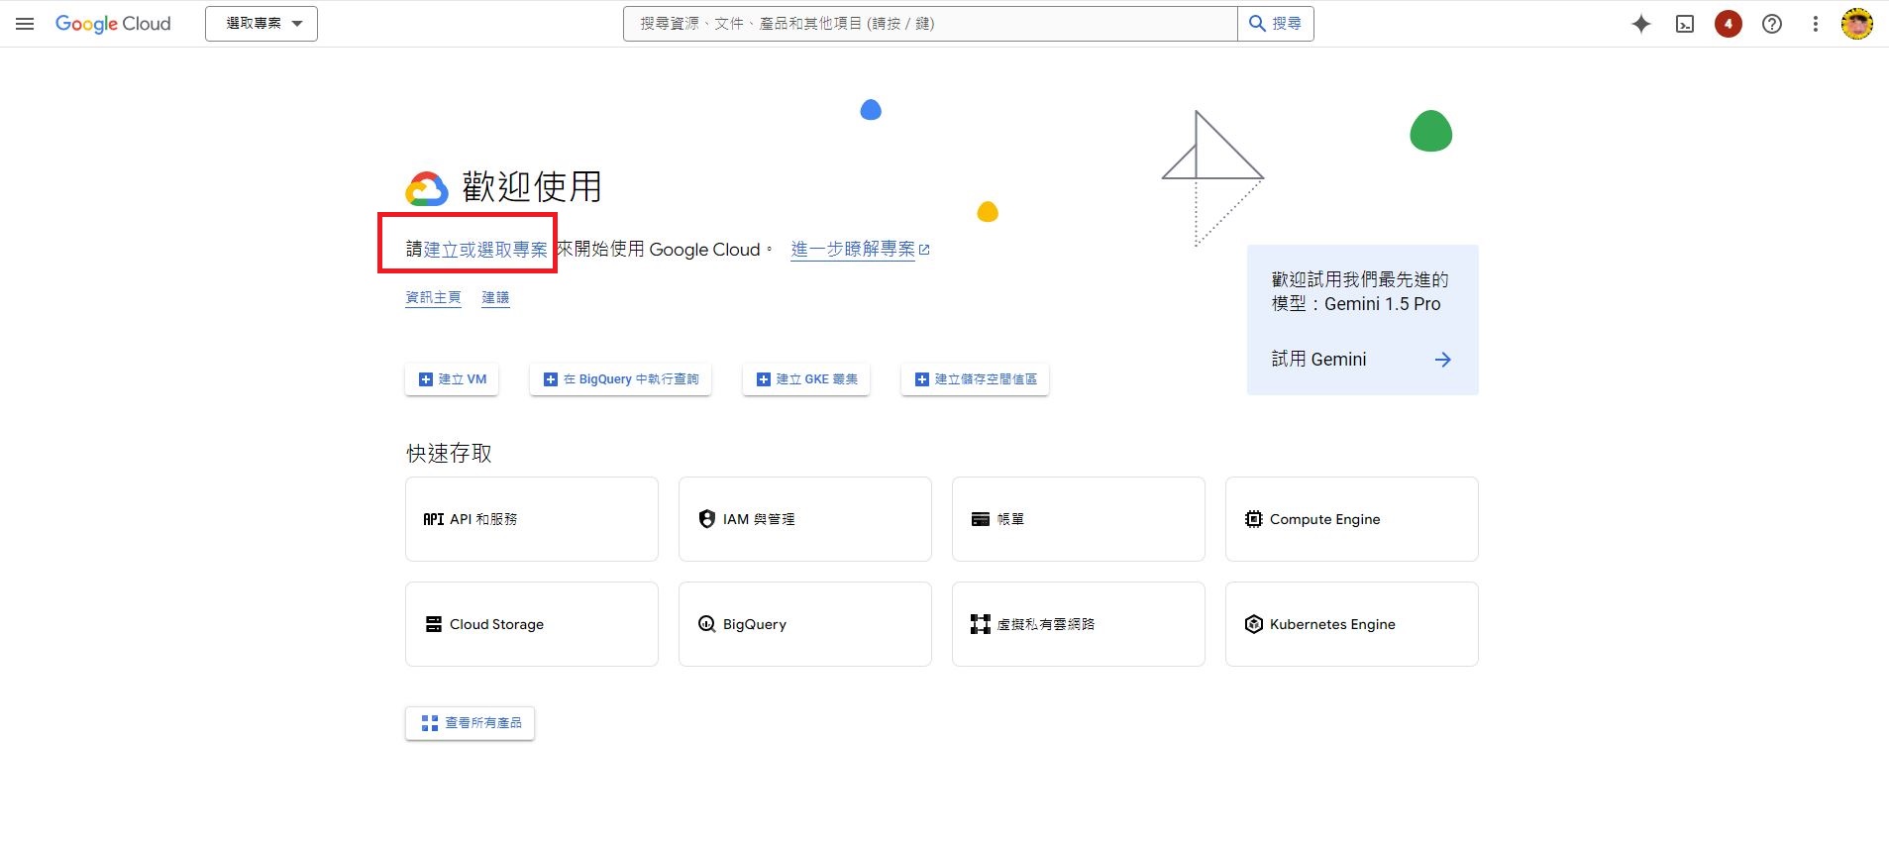The image size is (1889, 850).
Task: Open the API 和服務 quick access card
Action: (x=532, y=519)
